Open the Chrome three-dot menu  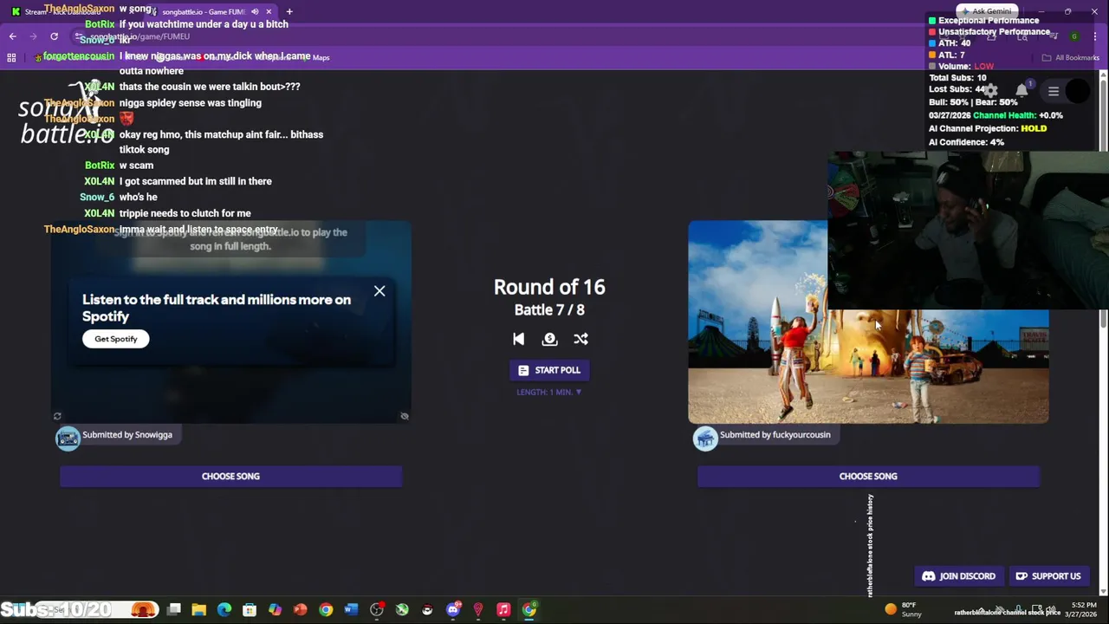[x=1095, y=36]
